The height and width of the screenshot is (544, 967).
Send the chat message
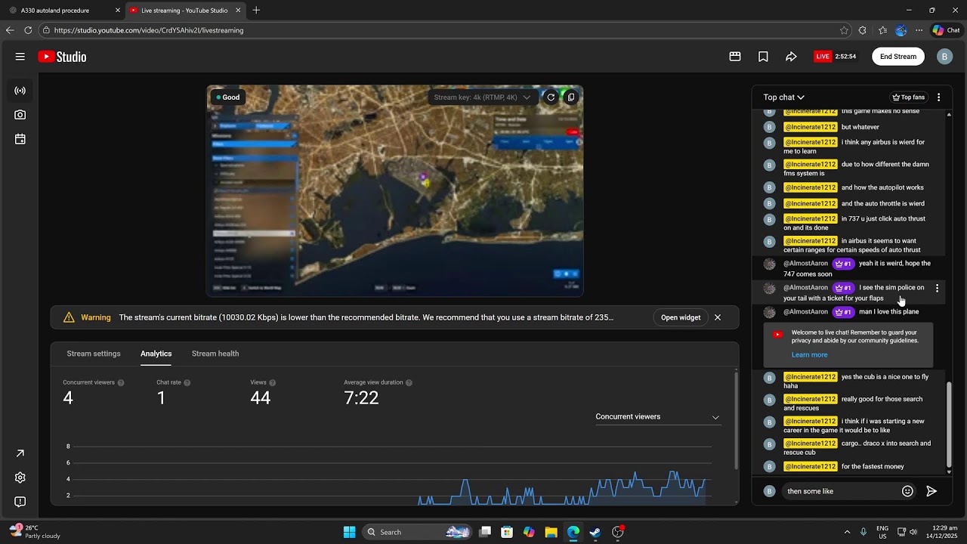(x=931, y=491)
